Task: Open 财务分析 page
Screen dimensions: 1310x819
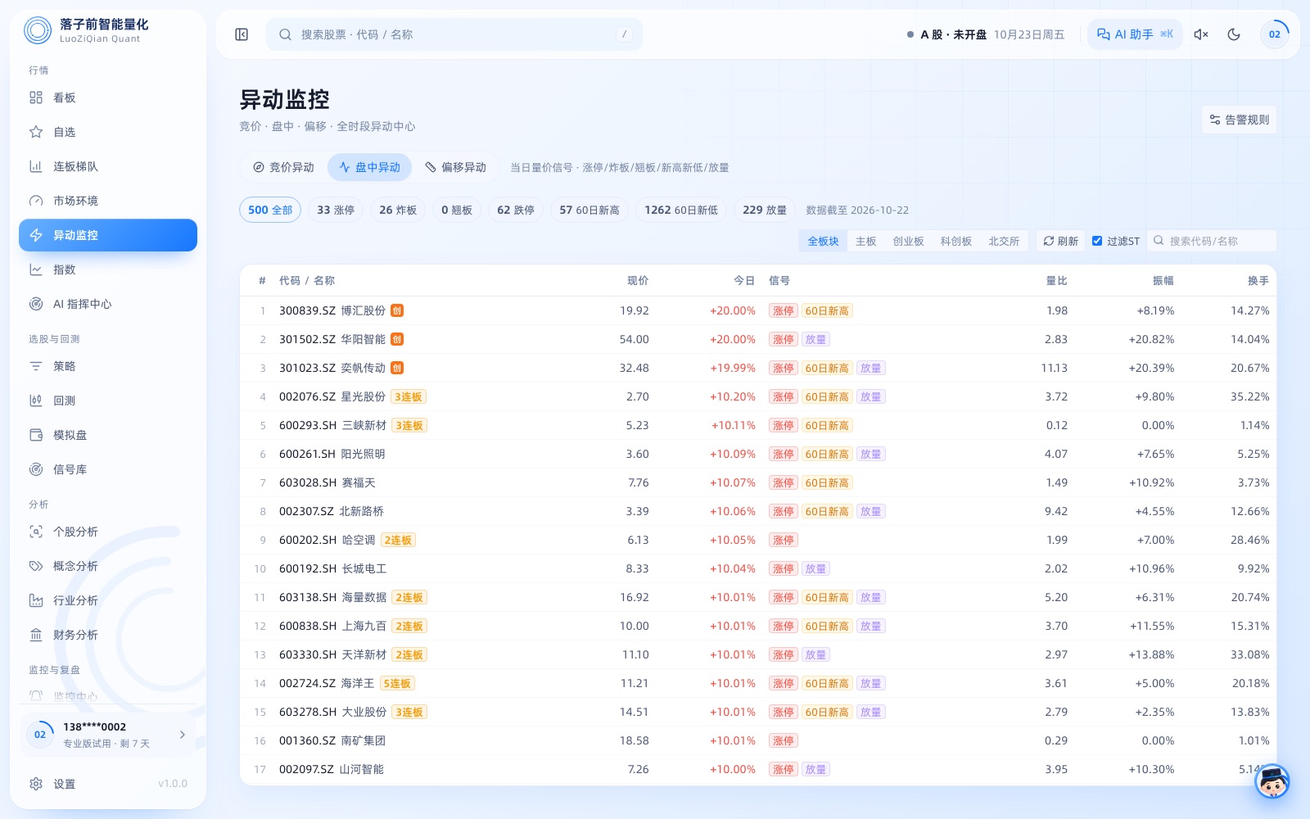Action: 108,635
